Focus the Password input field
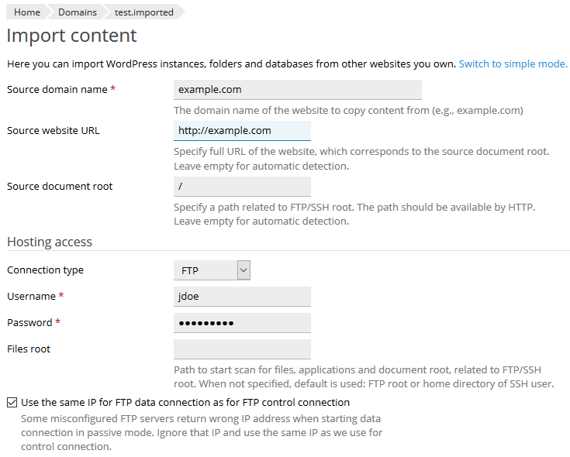The width and height of the screenshot is (570, 457). (x=242, y=323)
